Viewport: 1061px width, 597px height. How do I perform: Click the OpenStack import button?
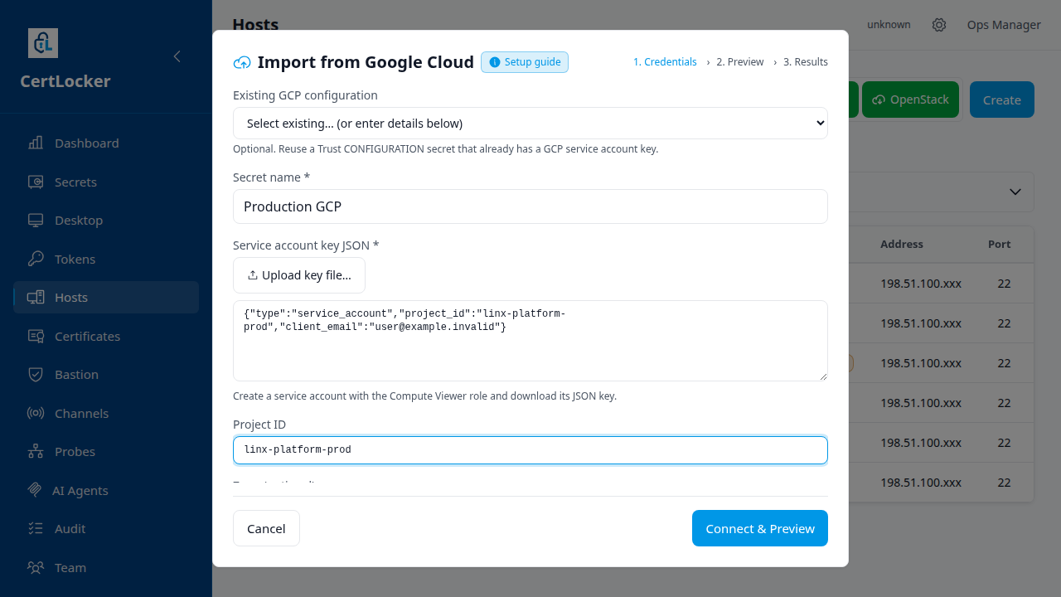(911, 99)
